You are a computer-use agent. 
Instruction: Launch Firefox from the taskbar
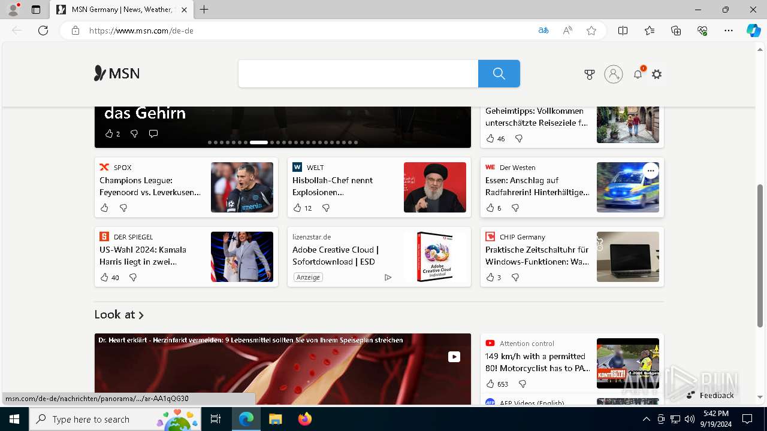point(305,419)
